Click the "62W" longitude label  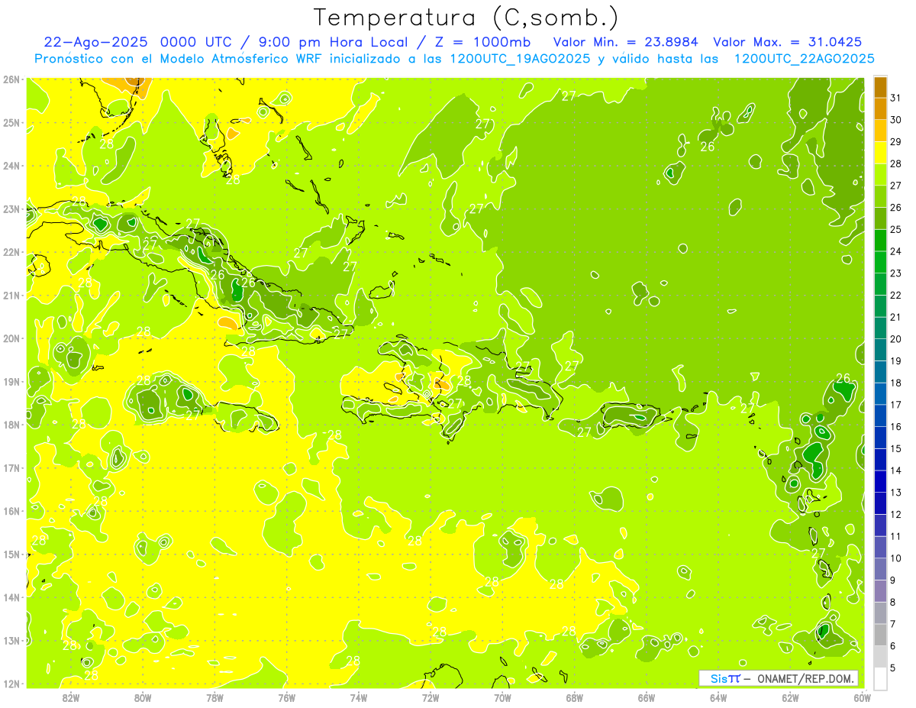[790, 697]
